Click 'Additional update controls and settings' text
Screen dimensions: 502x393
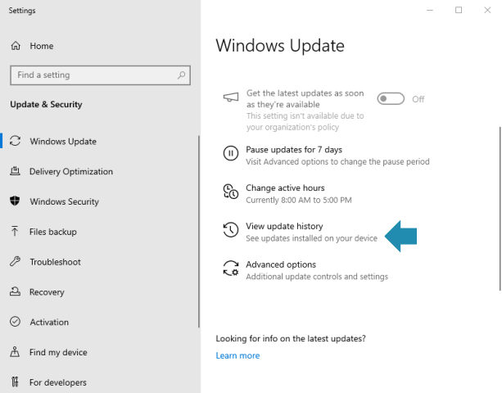pyautogui.click(x=317, y=277)
